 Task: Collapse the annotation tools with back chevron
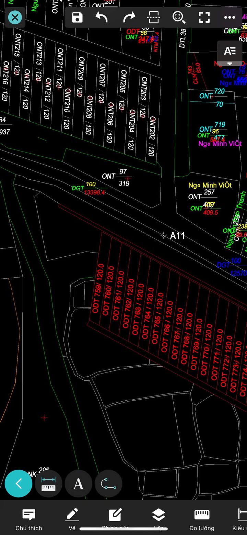pos(19,483)
